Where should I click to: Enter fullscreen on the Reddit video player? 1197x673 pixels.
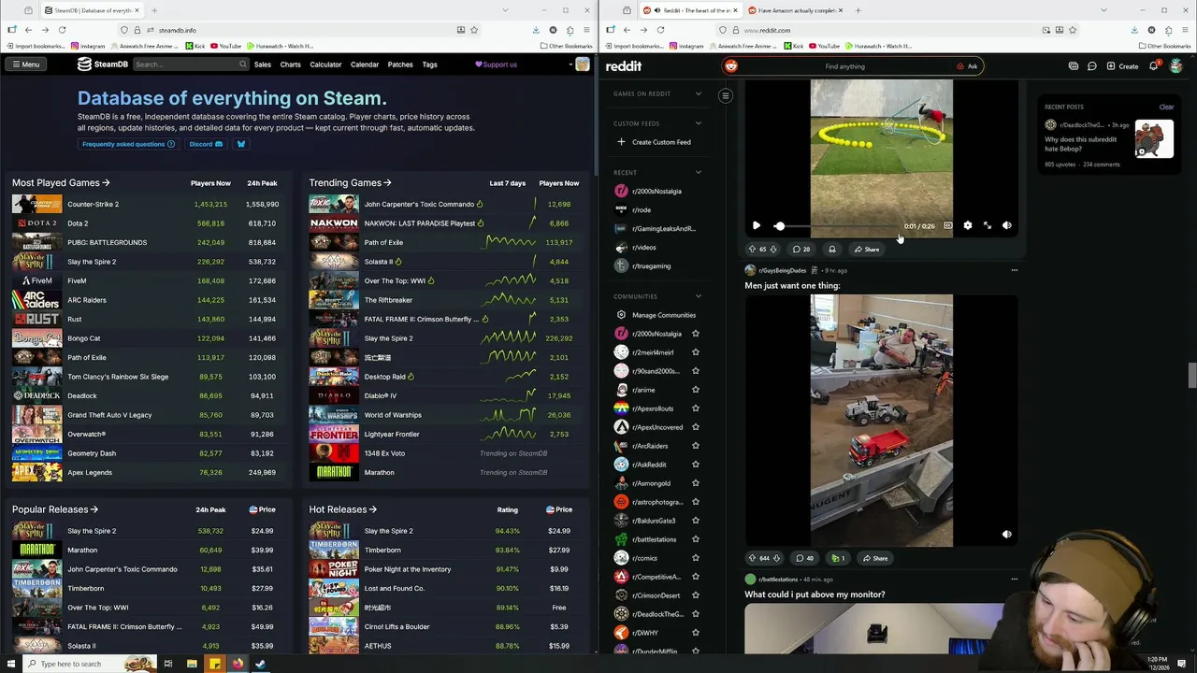click(987, 225)
